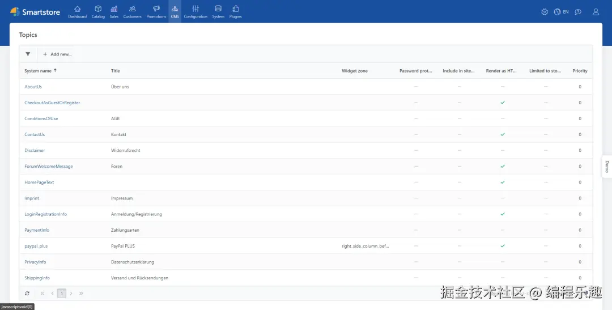Click the Foren title cell
Image resolution: width=612 pixels, height=310 pixels.
click(117, 166)
